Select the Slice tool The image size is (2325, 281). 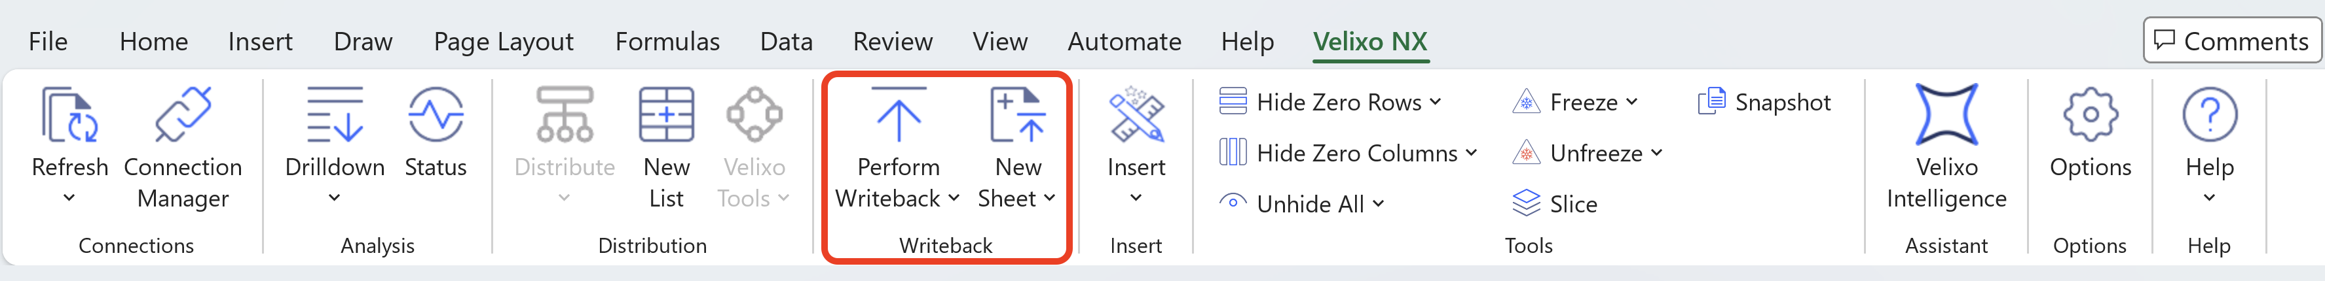pyautogui.click(x=1555, y=205)
